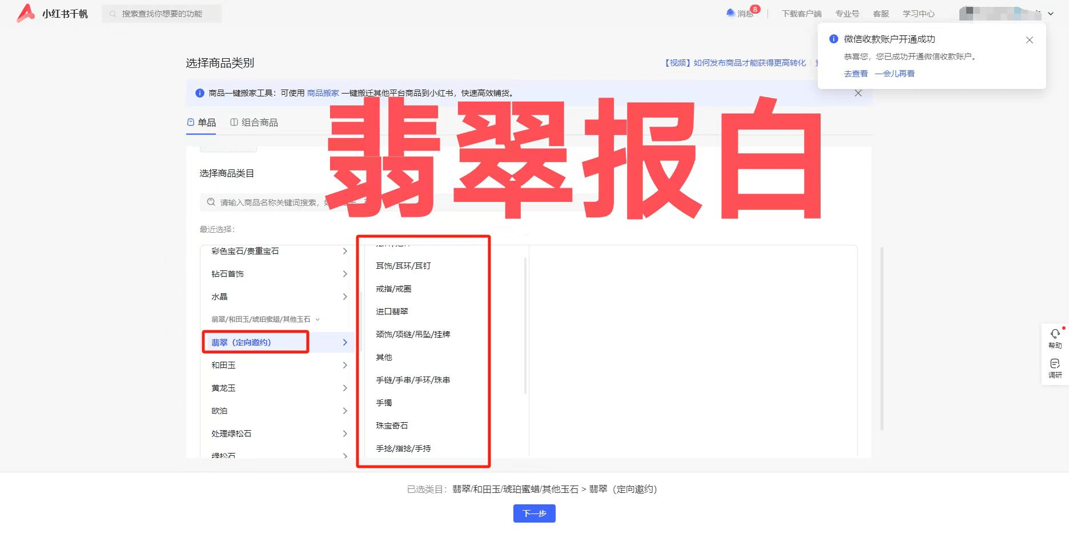Viewport: 1069px width, 534px height.
Task: Click the 帮助 headset icon
Action: 1055,334
